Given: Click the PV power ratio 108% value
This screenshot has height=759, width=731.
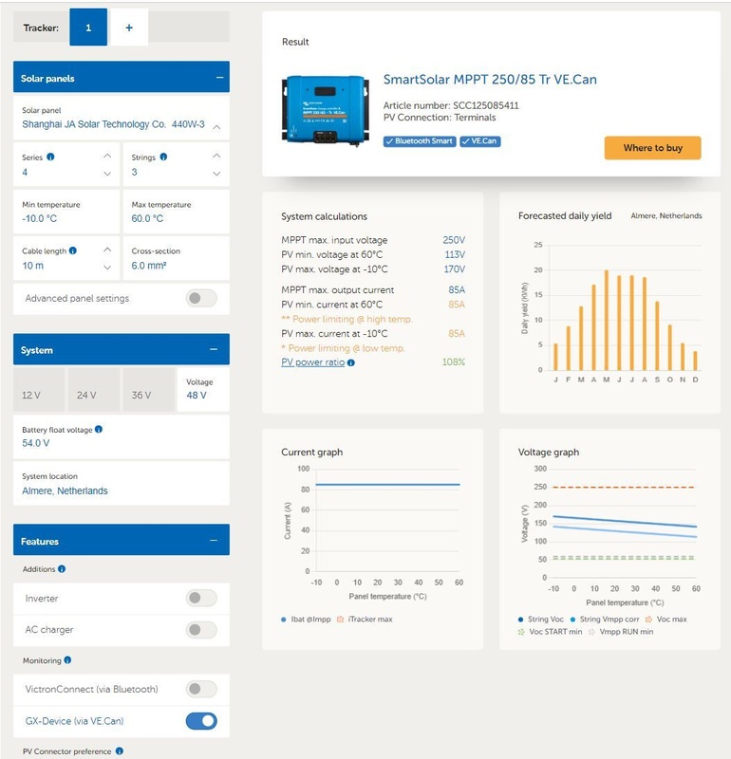Looking at the screenshot, I should [454, 362].
